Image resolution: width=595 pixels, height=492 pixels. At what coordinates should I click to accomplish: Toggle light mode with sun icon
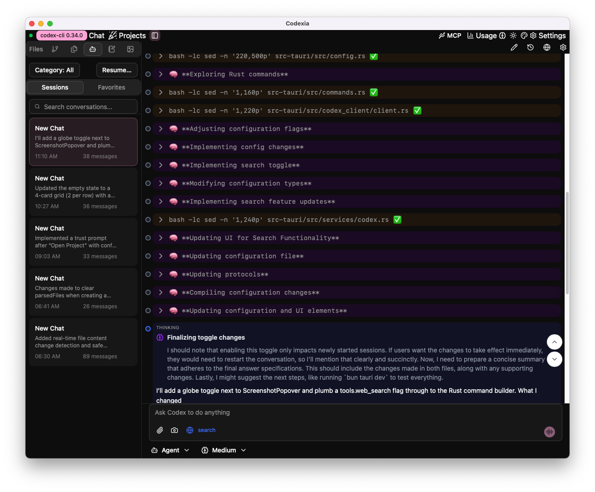[x=513, y=35]
